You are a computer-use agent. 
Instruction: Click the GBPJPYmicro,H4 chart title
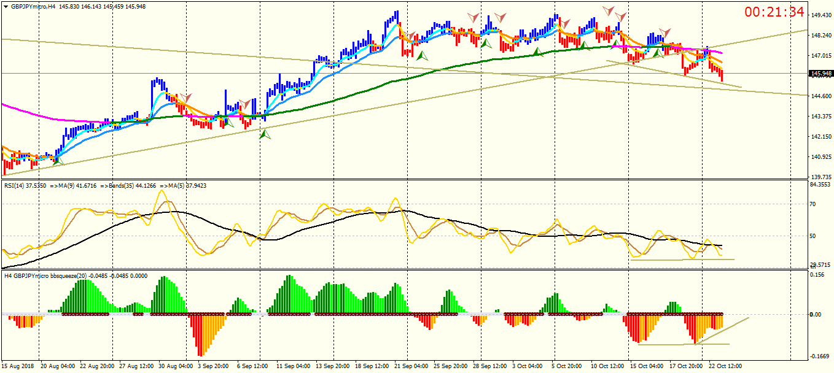[x=33, y=7]
